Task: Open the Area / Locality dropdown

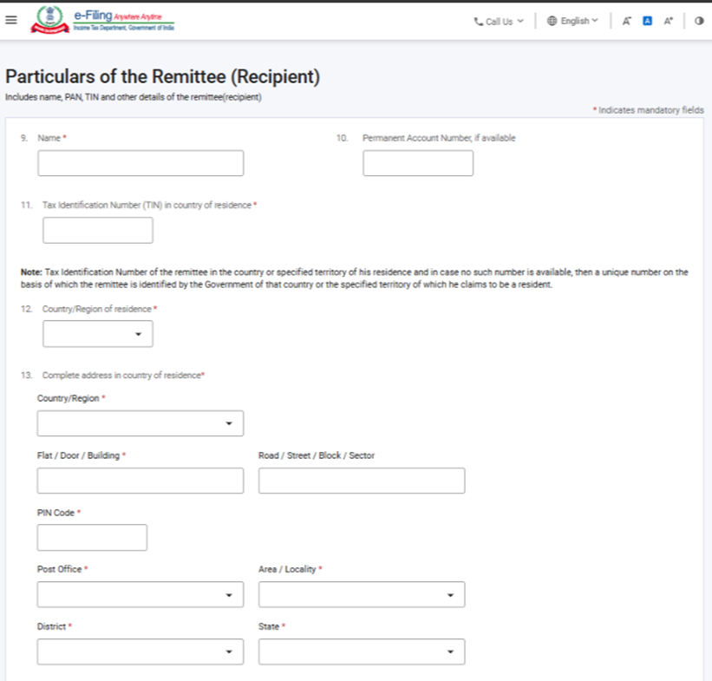Action: point(362,595)
